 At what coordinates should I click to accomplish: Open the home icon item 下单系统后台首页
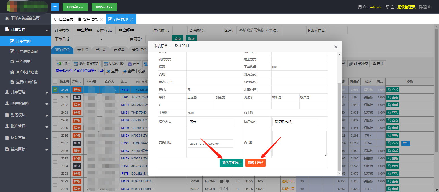pos(25,18)
